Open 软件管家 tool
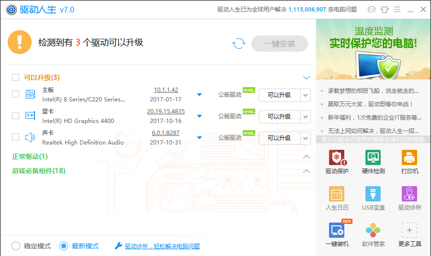Screen dimensions: 431x256 tap(373, 234)
